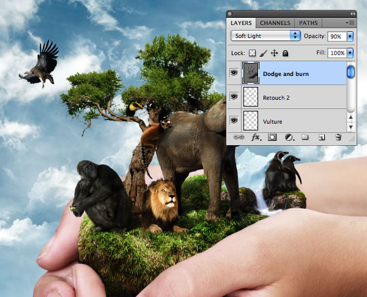The height and width of the screenshot is (297, 367).
Task: Select the Vulture layer name
Action: [x=272, y=122]
